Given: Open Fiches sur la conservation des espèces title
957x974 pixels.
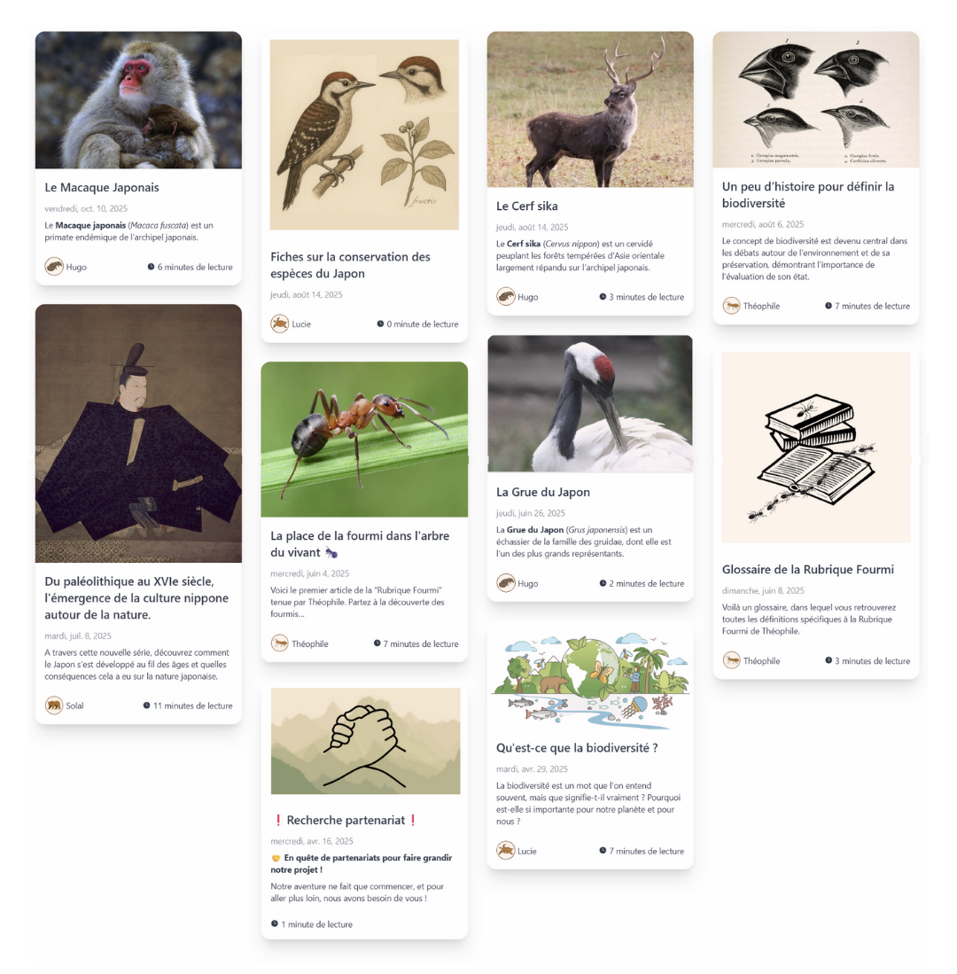Looking at the screenshot, I should click(350, 265).
